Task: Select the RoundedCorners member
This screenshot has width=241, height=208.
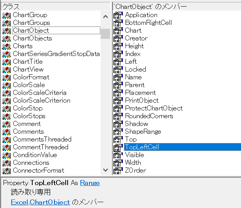Action: point(149,116)
